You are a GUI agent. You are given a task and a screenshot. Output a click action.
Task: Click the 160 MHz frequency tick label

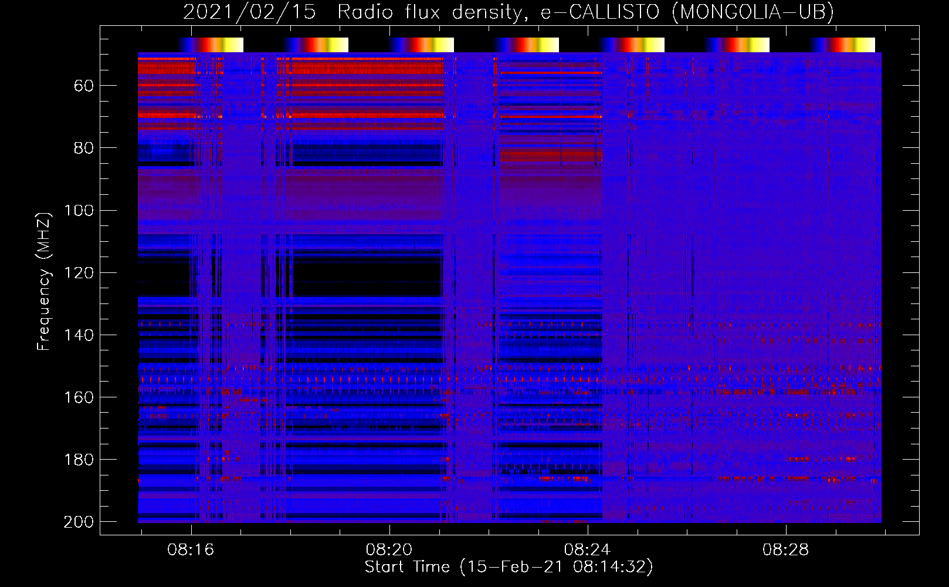coord(79,397)
